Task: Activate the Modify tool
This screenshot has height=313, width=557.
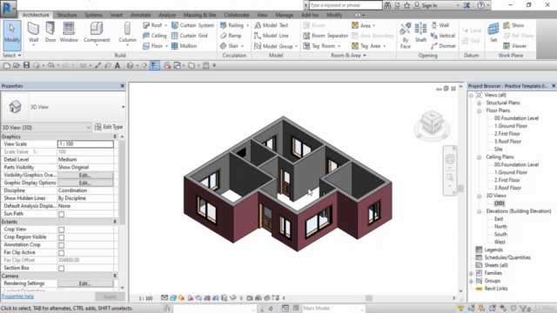Action: [x=12, y=35]
